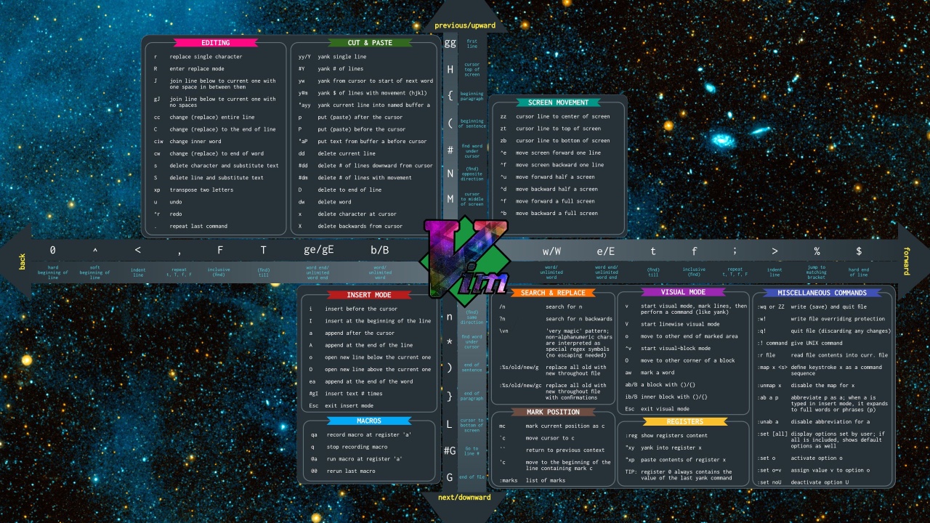The height and width of the screenshot is (523, 930).
Task: Click the $ hard end of line key
Action: click(859, 251)
